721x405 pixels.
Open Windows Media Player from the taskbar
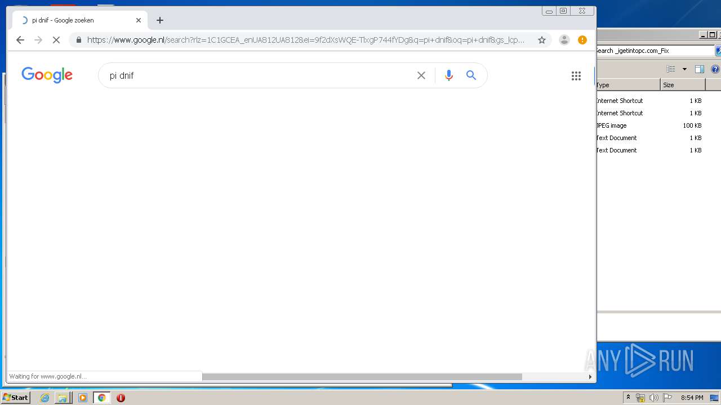click(83, 398)
